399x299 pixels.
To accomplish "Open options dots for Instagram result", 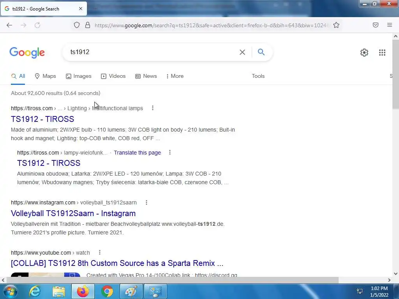I will (147, 202).
